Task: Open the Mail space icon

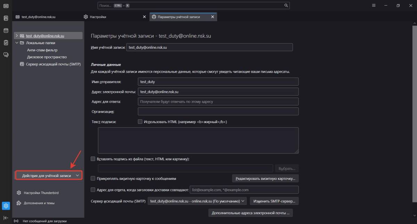Action: tap(6, 6)
